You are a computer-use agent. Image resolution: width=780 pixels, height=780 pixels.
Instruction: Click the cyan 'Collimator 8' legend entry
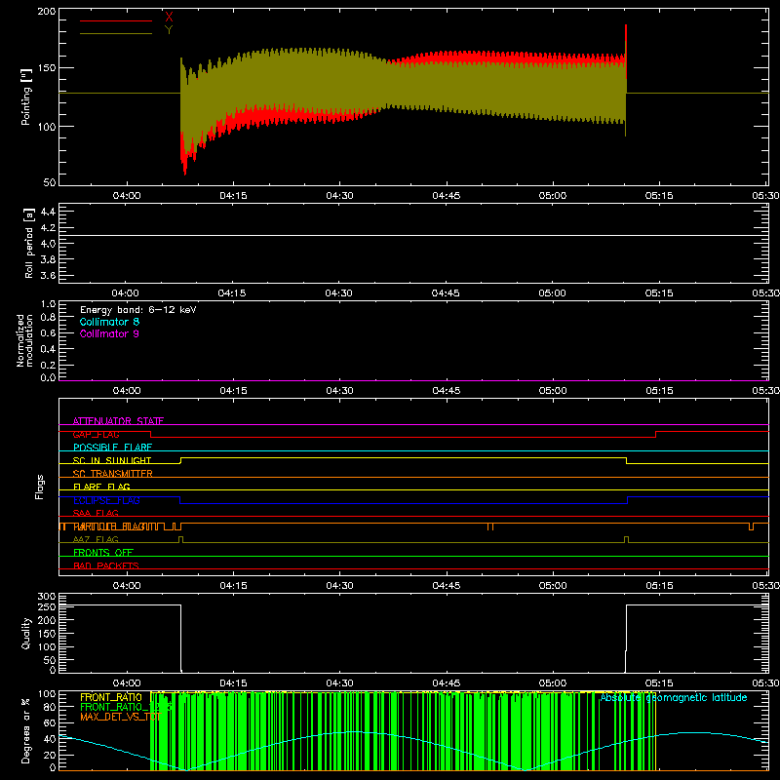(x=109, y=322)
